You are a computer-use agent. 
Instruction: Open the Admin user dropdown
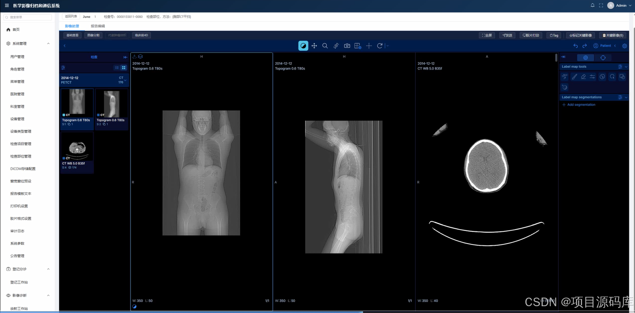[x=620, y=5]
